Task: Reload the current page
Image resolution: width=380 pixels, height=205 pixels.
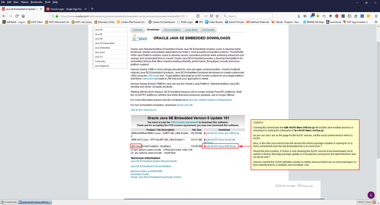Action: 17,16
